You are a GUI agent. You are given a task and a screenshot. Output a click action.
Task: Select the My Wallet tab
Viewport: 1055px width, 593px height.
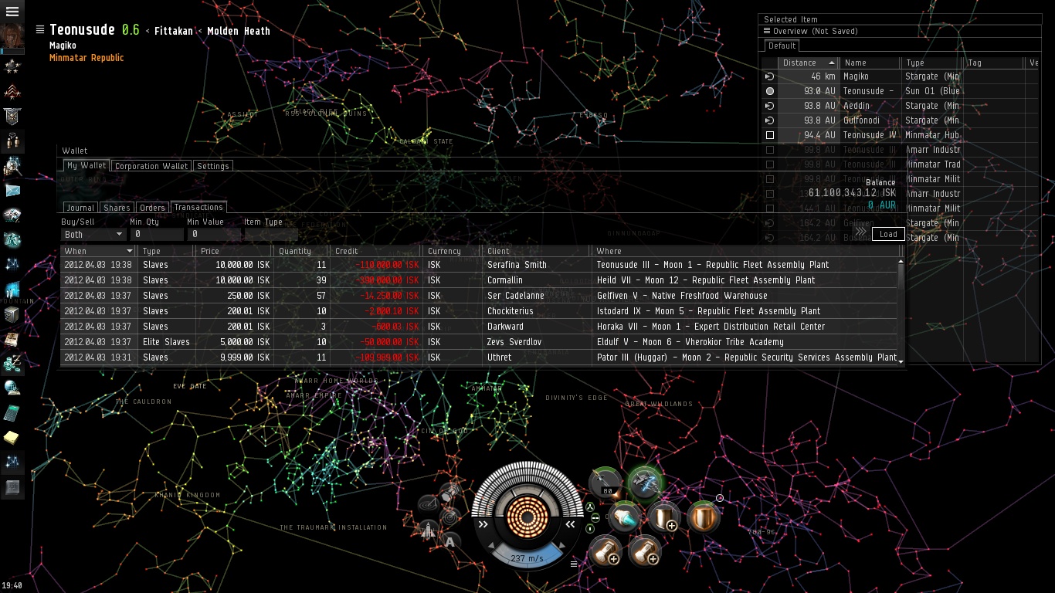coord(87,165)
